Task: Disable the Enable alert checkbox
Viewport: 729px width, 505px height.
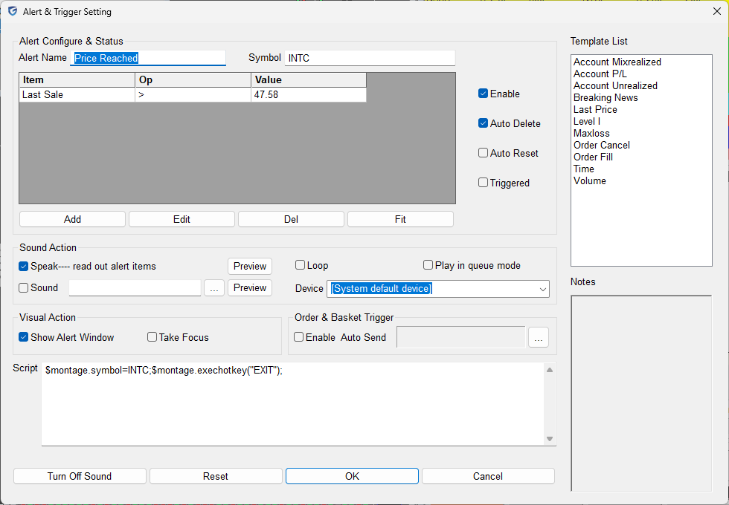Action: click(484, 94)
